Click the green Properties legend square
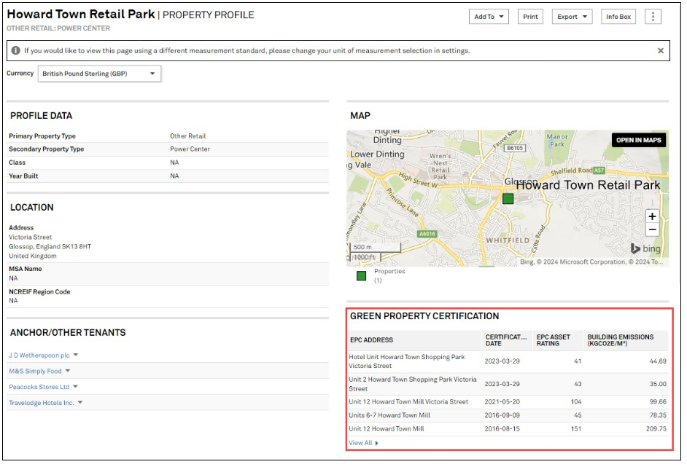 click(x=361, y=276)
